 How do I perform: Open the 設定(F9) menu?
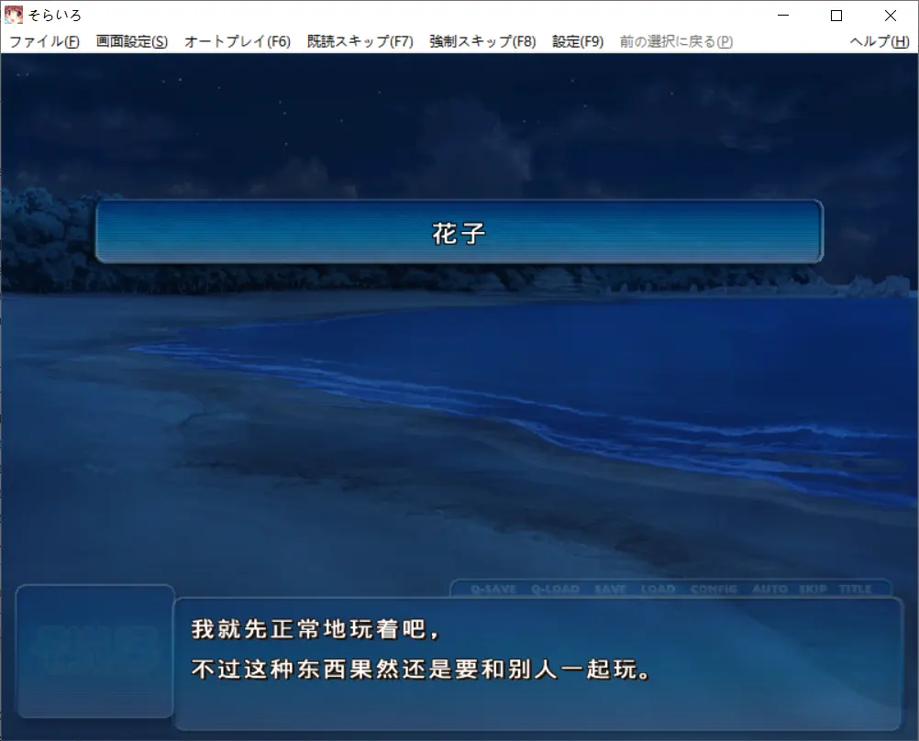pyautogui.click(x=577, y=41)
